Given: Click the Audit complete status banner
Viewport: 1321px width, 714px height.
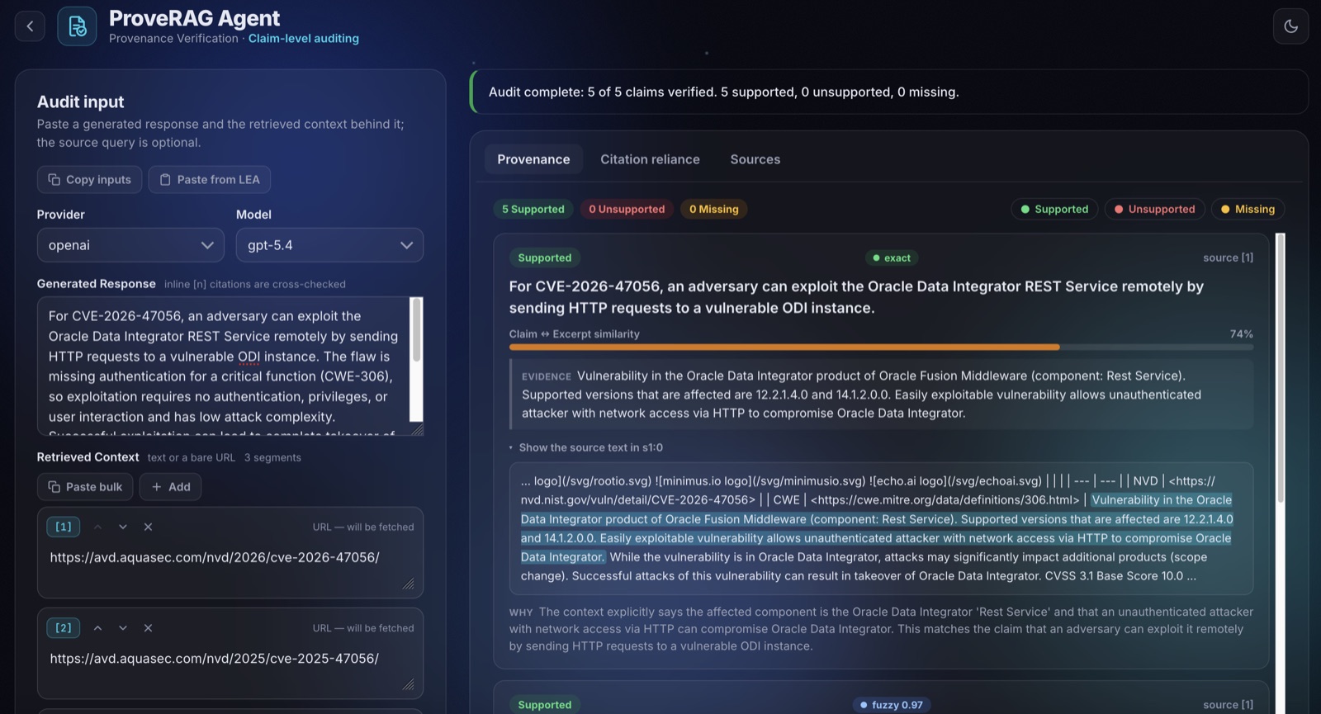Looking at the screenshot, I should (889, 92).
